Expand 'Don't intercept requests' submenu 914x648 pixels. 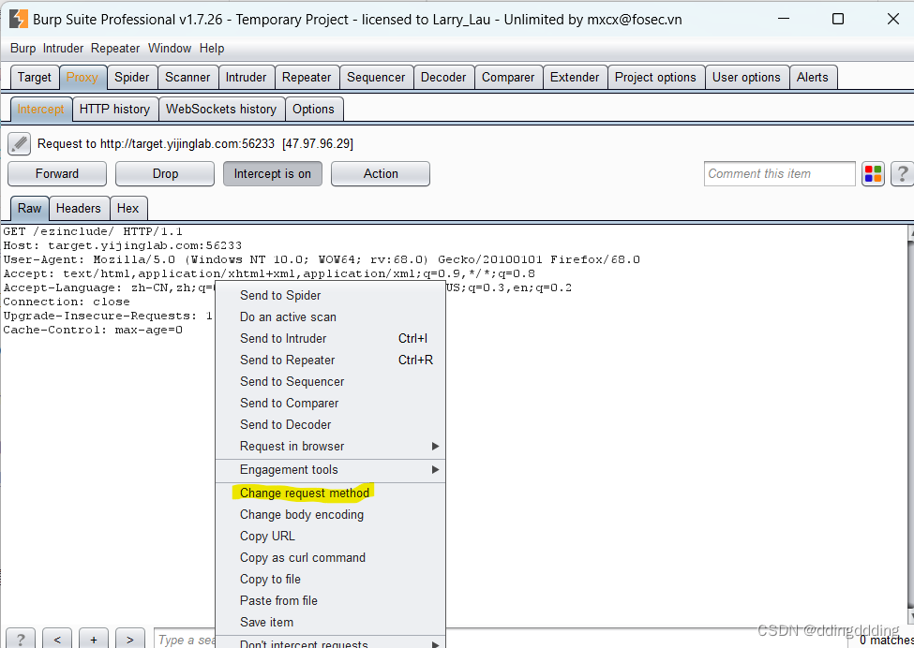coord(331,642)
